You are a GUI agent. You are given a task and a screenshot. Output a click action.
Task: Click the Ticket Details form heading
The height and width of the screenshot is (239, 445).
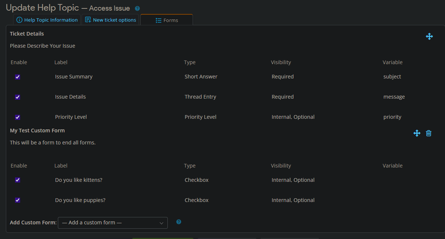(27, 34)
